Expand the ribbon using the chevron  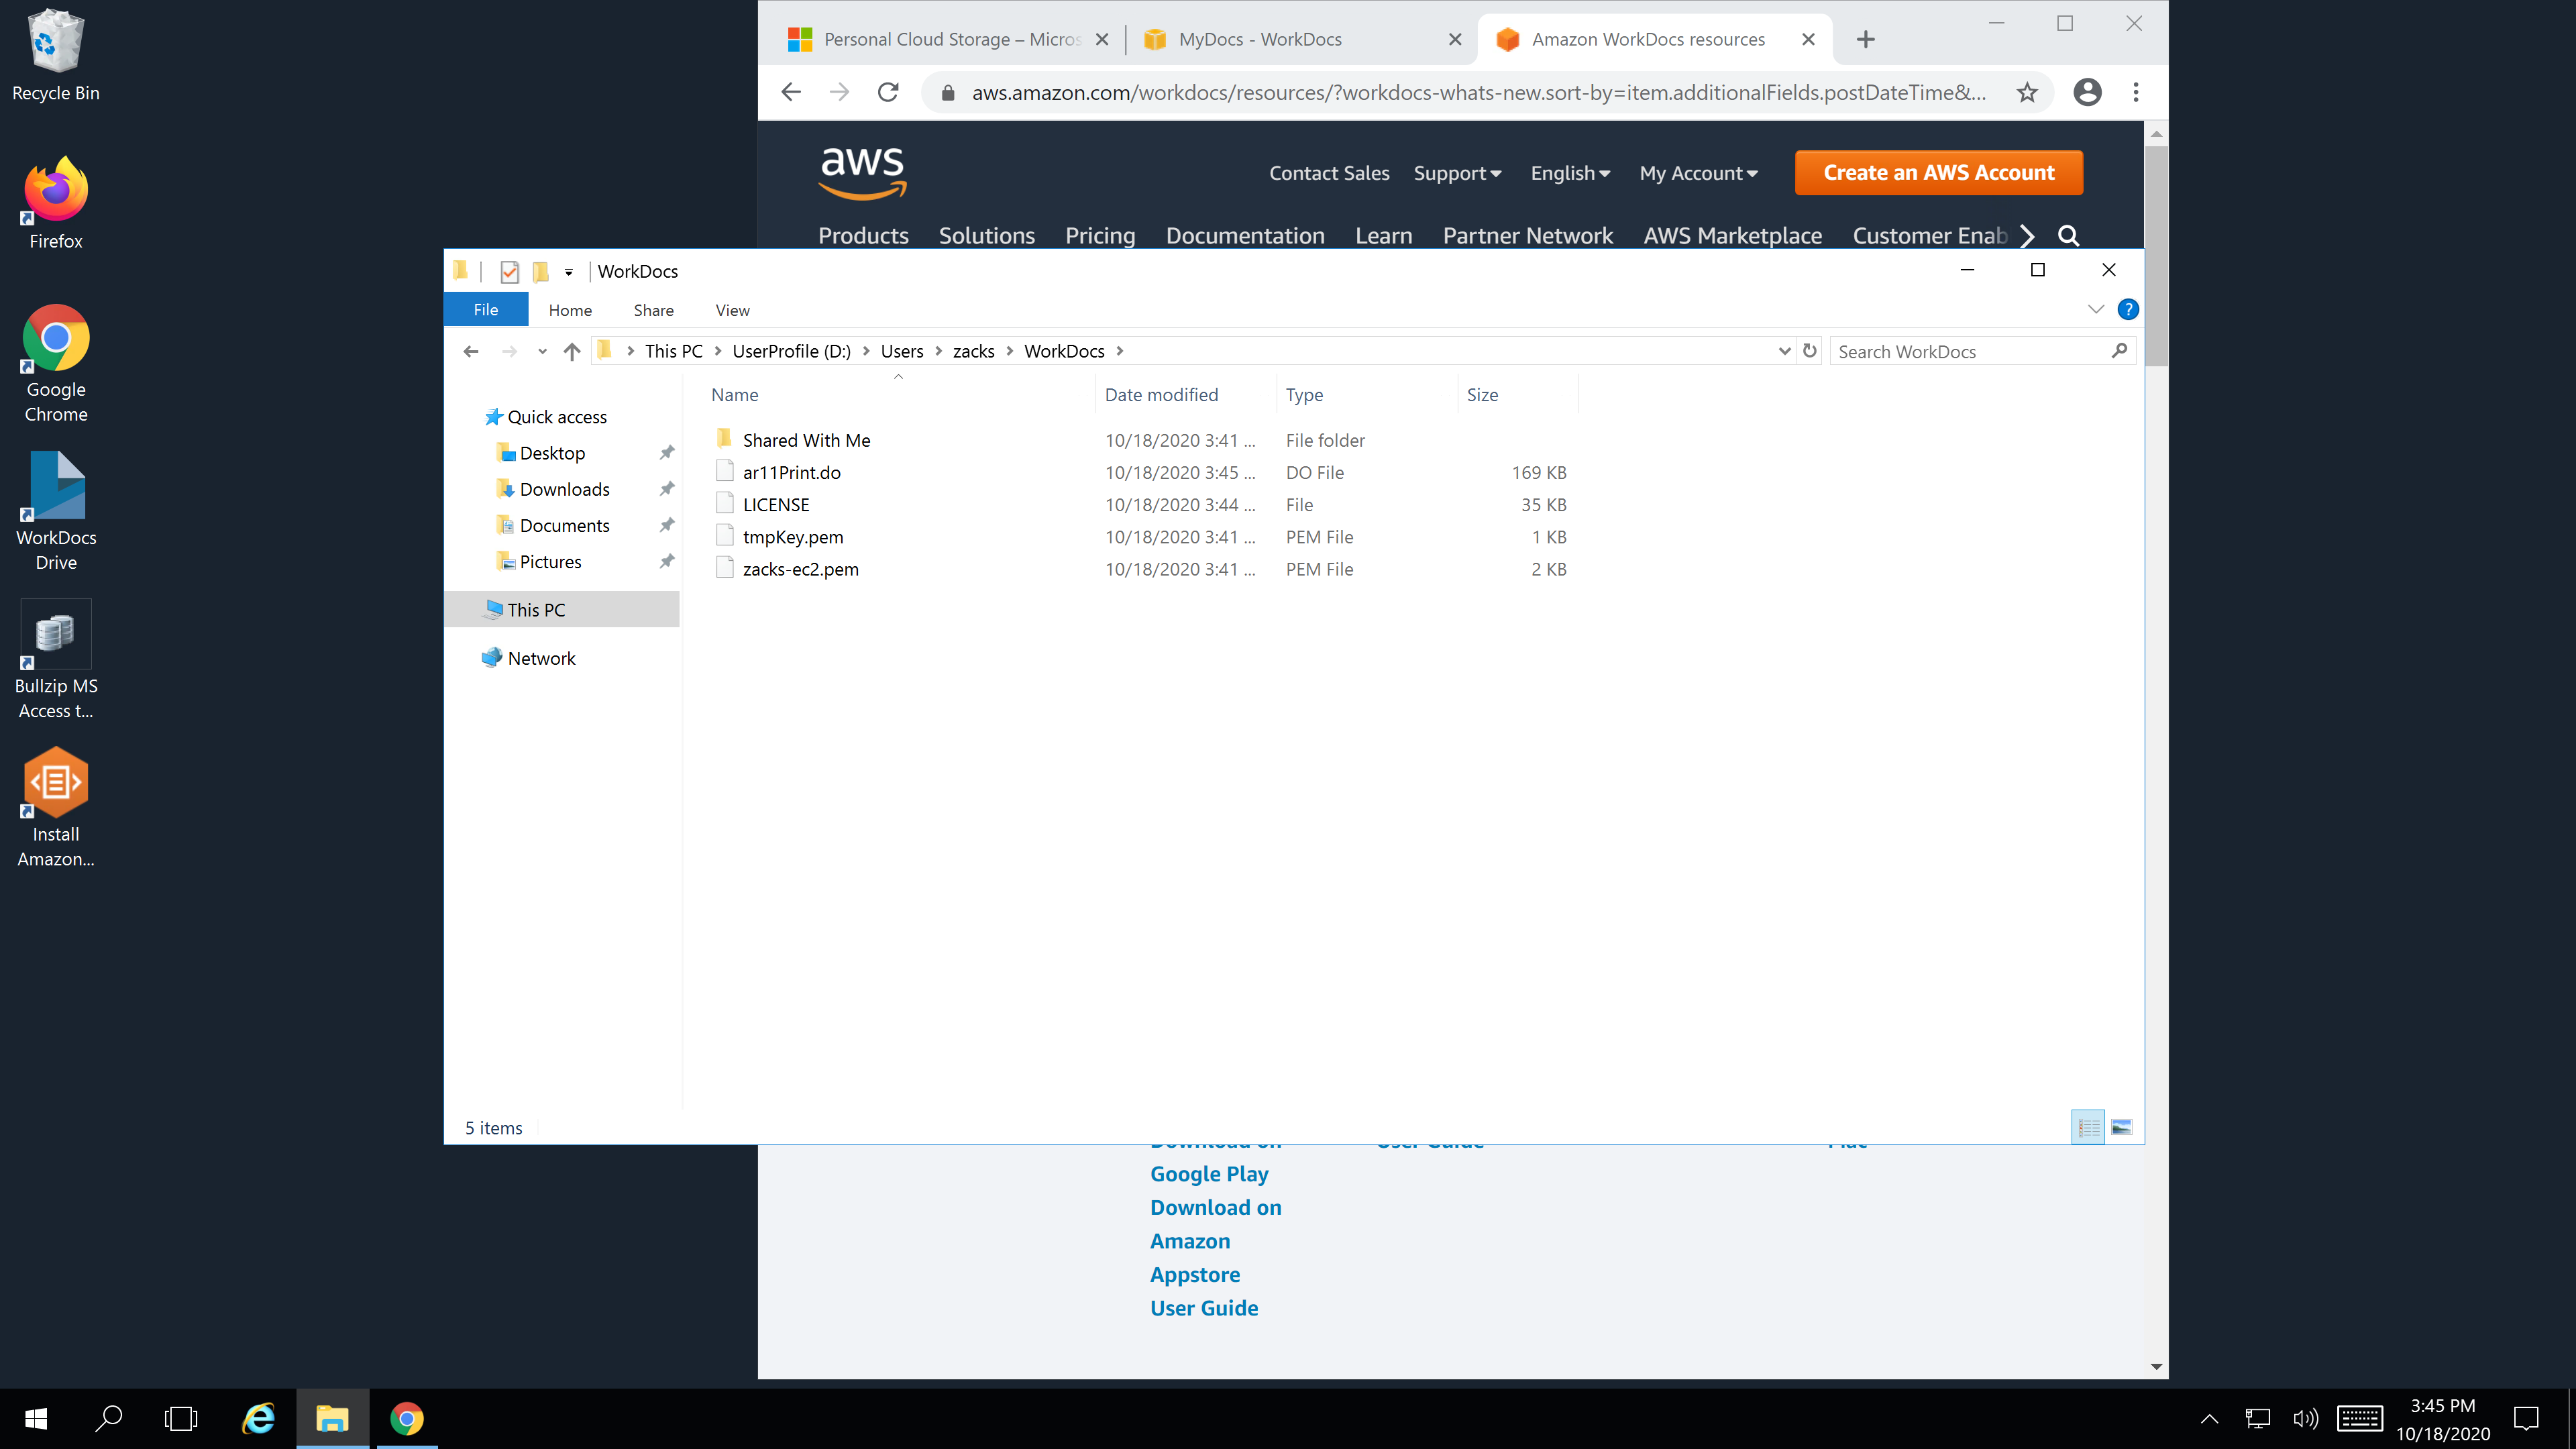(2095, 309)
